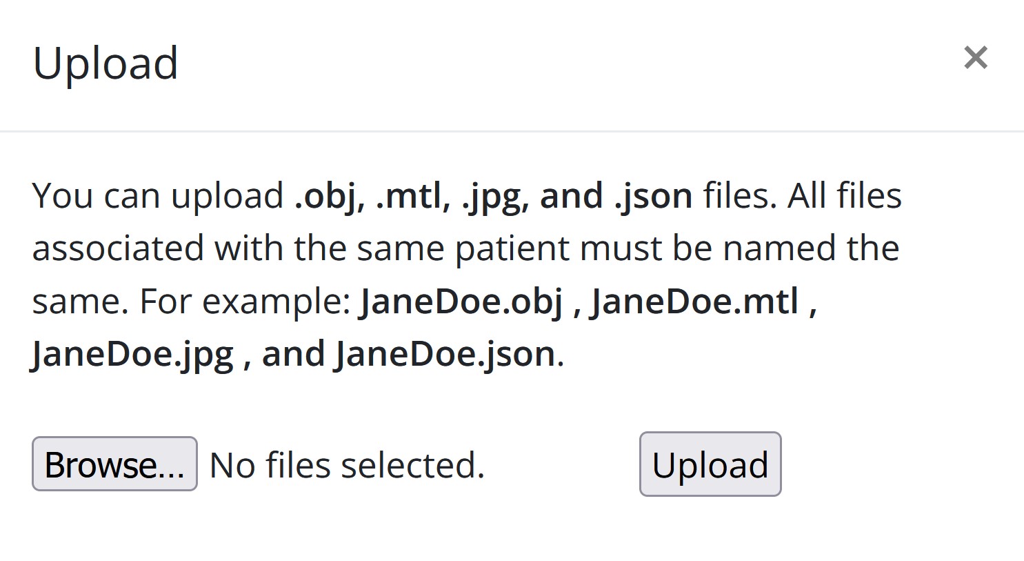The height and width of the screenshot is (561, 1024).
Task: Click the bold '.jpg,' file extension text
Action: point(496,196)
